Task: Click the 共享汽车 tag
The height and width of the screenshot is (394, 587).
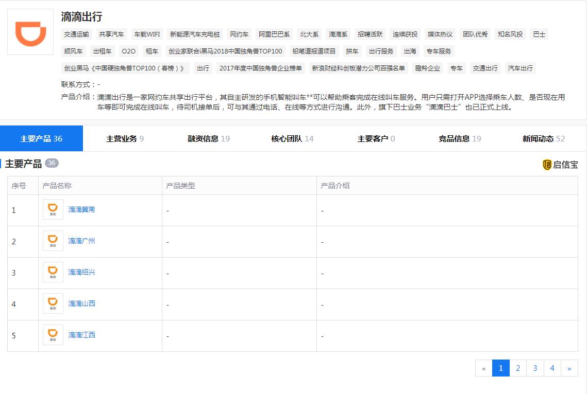Action: pyautogui.click(x=111, y=34)
